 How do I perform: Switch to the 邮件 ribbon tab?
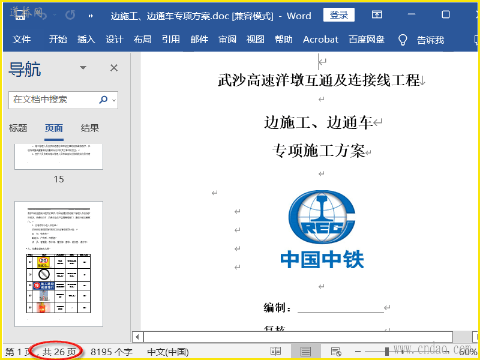tap(199, 40)
